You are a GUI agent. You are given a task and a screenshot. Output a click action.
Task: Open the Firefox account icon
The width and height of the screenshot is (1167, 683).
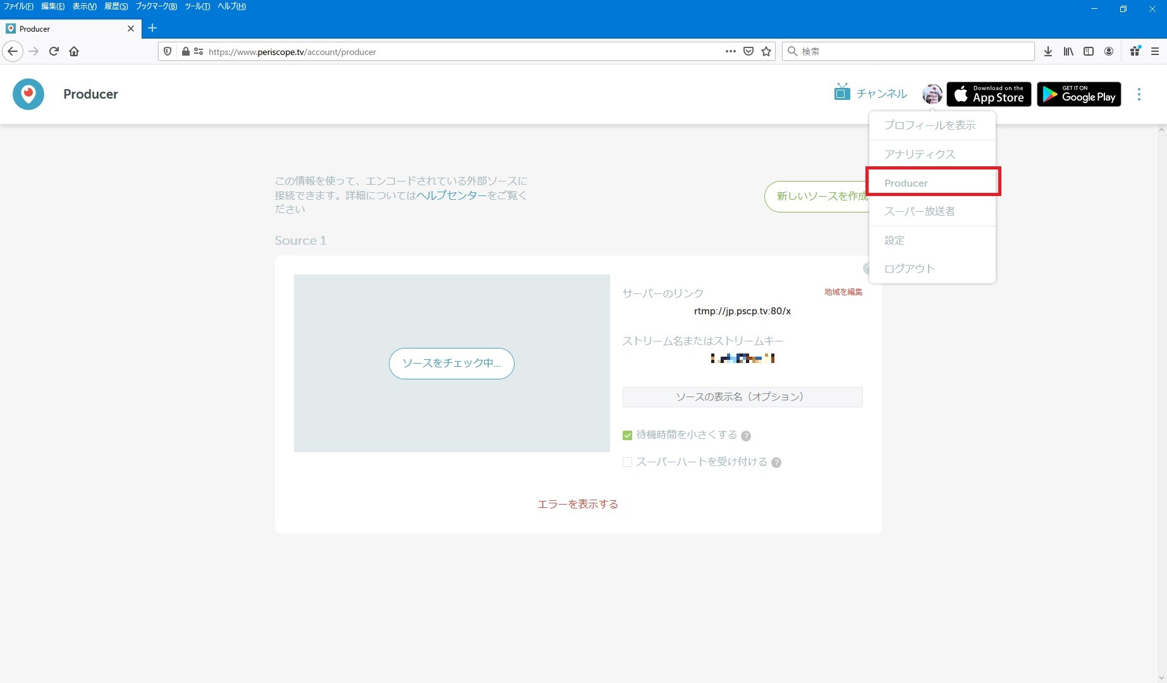(1109, 51)
